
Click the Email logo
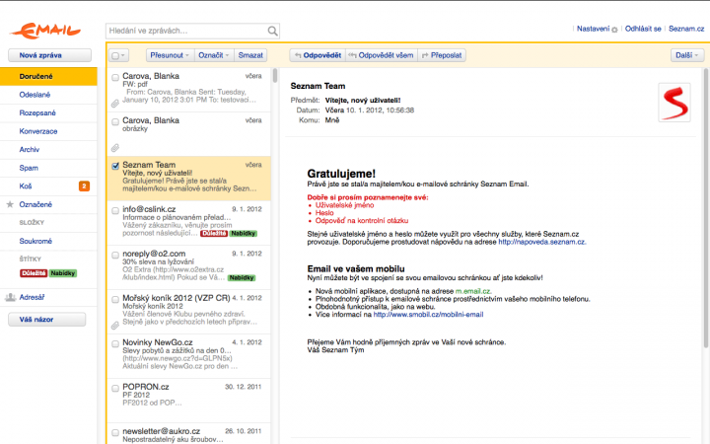tap(45, 31)
